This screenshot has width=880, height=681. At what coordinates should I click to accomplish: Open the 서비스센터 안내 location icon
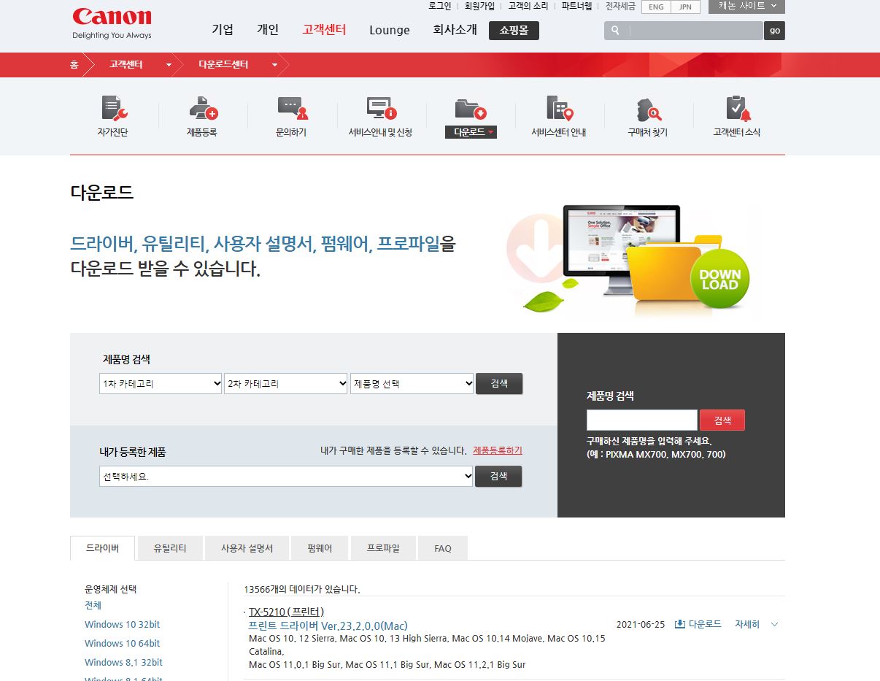[x=560, y=109]
